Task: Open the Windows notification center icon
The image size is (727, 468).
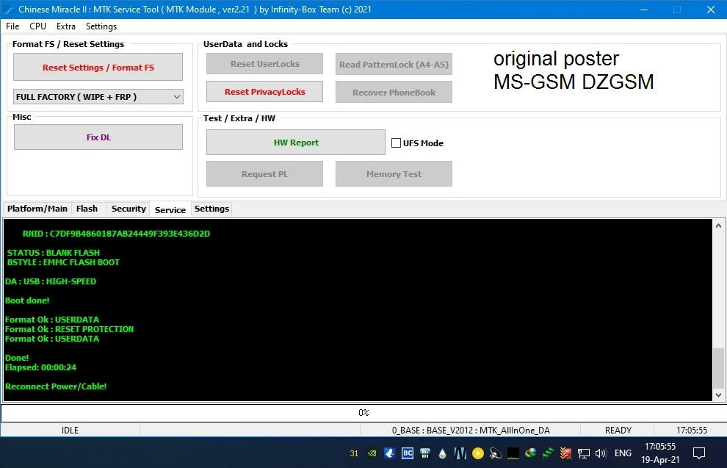Action: click(x=698, y=453)
